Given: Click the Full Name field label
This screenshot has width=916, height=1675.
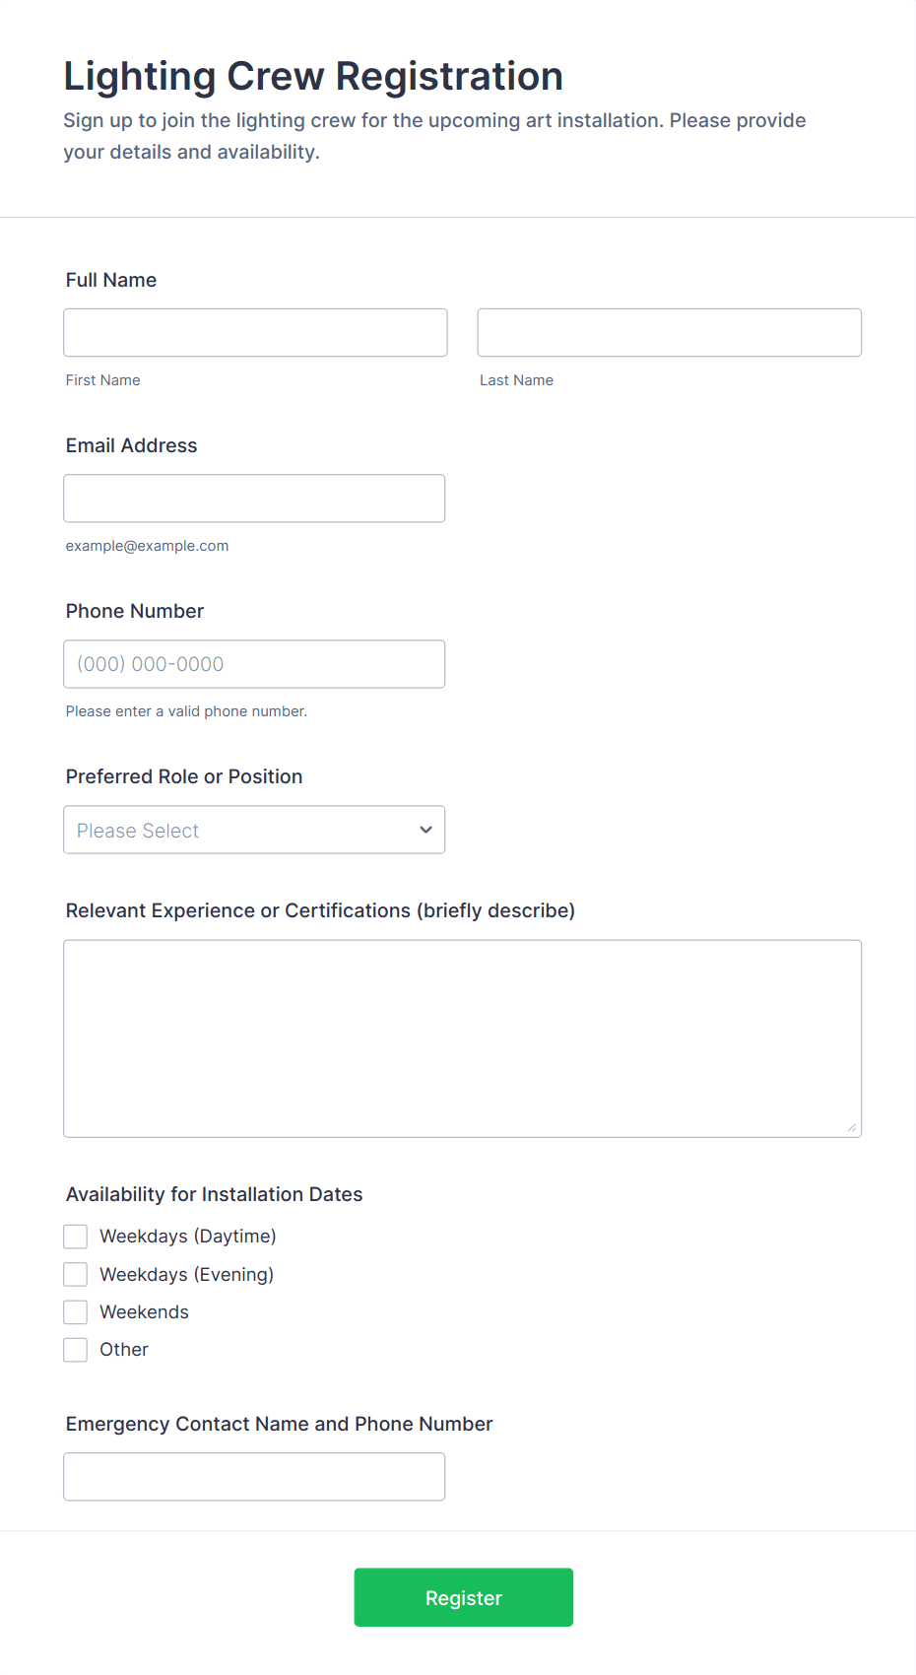Looking at the screenshot, I should coord(111,280).
